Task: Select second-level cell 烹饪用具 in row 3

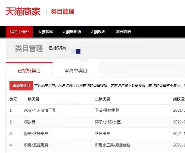Action: tap(102, 133)
